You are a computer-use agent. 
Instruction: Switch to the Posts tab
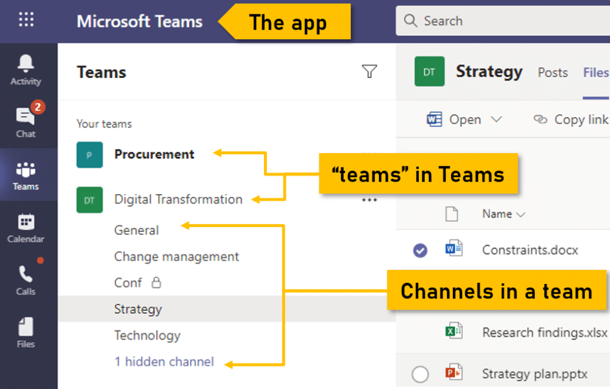[552, 72]
